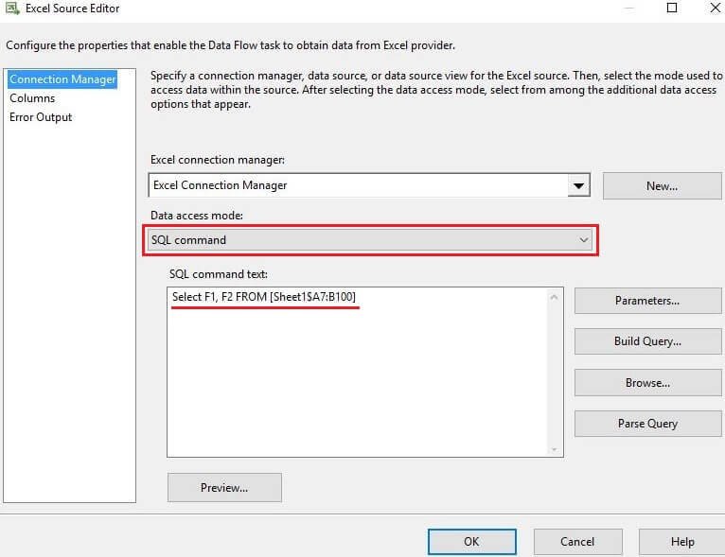
Task: Click inside the SQL command text box
Action: [358, 378]
